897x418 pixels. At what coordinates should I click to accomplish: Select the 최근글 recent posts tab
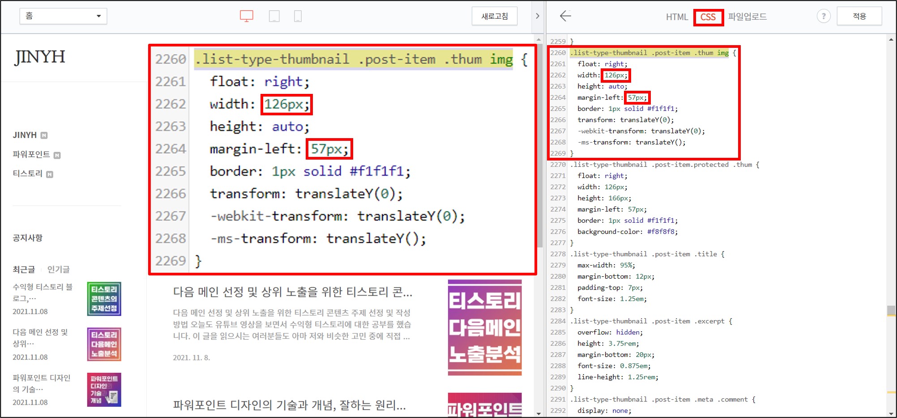point(24,269)
